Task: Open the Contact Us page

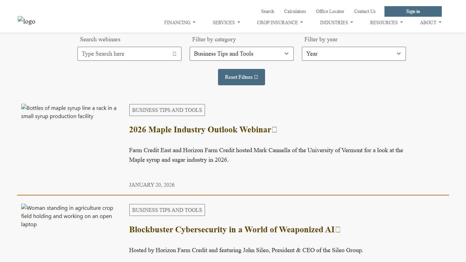Action: [x=365, y=11]
